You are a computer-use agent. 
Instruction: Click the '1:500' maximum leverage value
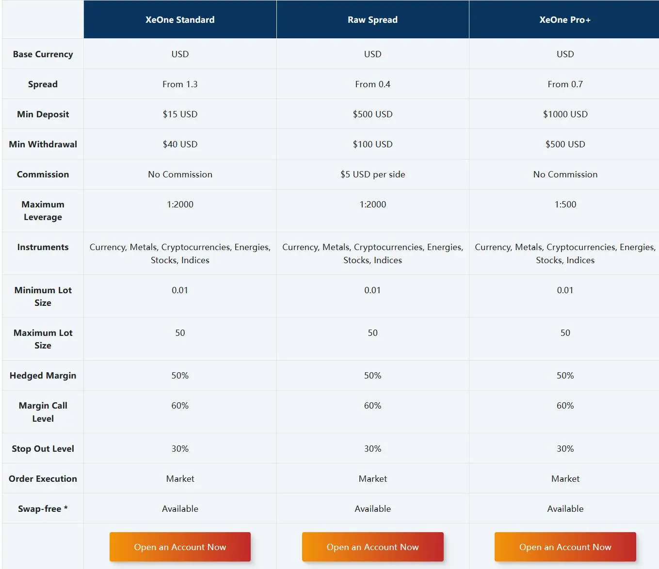click(565, 205)
